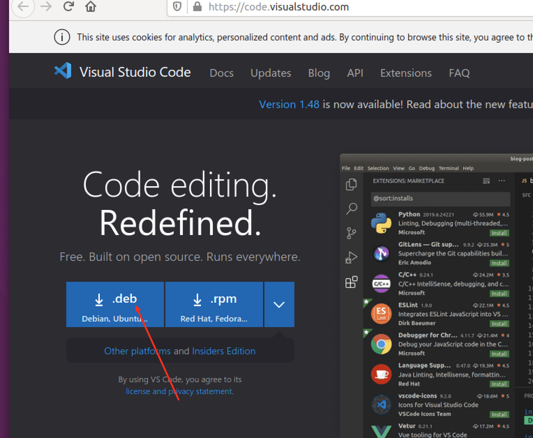Screen dimensions: 533x438
Task: Open the API navigation item
Action: (x=355, y=73)
